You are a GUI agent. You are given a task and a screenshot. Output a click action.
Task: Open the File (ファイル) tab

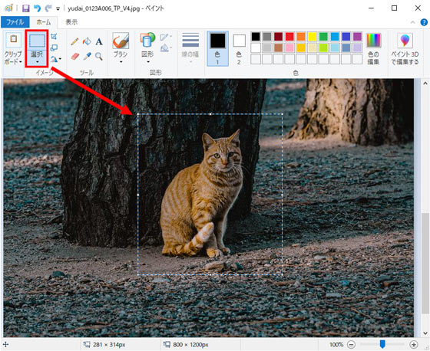(15, 22)
